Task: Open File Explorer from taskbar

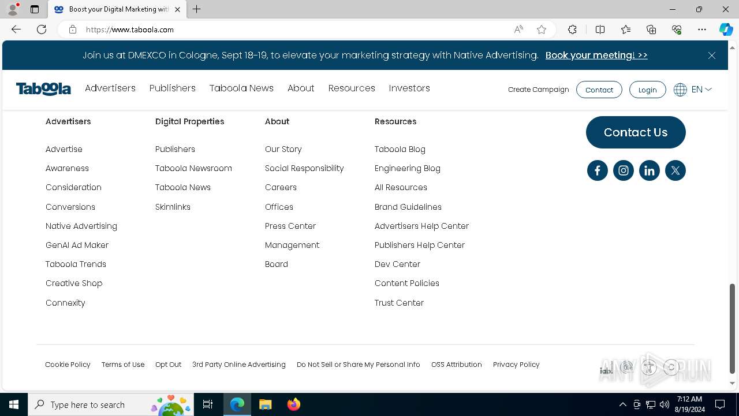Action: [x=265, y=404]
